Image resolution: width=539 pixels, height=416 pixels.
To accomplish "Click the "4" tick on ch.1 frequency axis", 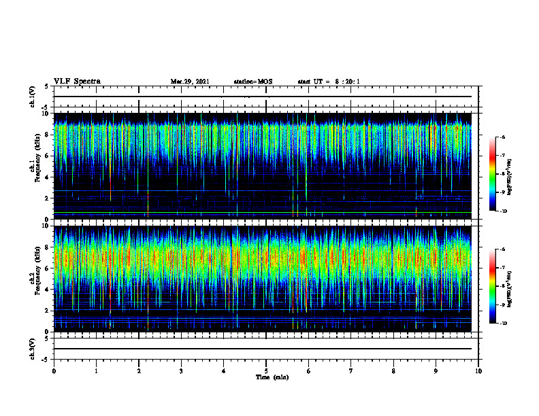I will click(x=47, y=177).
